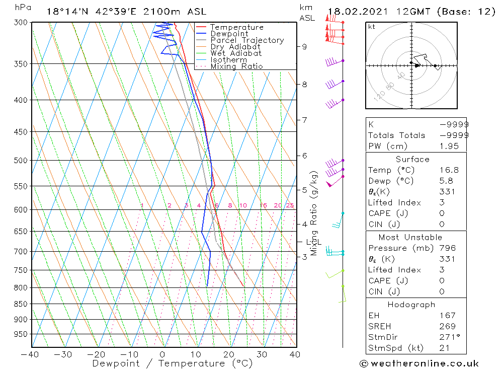Click the LCL marker label
The image size is (503, 369).
(313, 242)
